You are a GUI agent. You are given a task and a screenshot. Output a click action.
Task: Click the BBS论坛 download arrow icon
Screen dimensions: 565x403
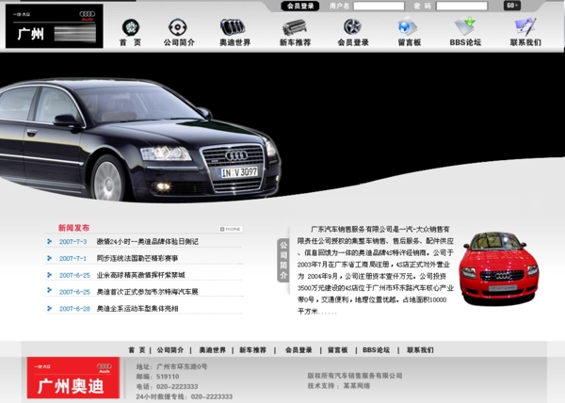pos(465,26)
